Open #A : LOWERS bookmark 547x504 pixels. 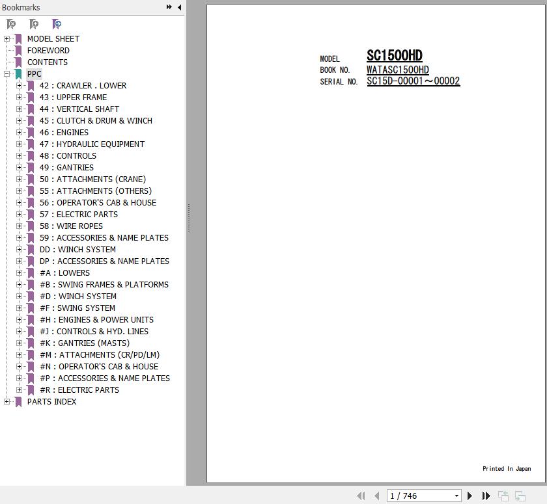(64, 272)
